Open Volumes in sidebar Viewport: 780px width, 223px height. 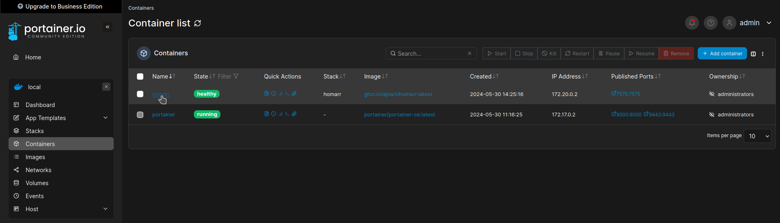(61, 183)
